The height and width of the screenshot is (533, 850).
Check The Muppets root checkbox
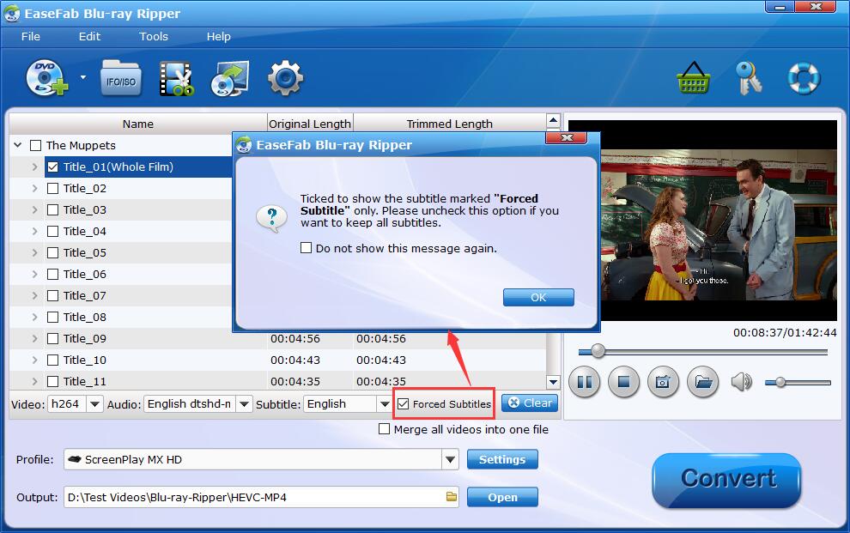[36, 145]
